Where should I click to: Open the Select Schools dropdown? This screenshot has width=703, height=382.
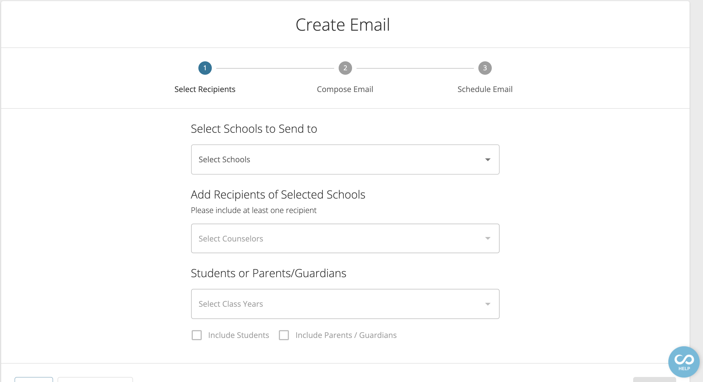[345, 159]
